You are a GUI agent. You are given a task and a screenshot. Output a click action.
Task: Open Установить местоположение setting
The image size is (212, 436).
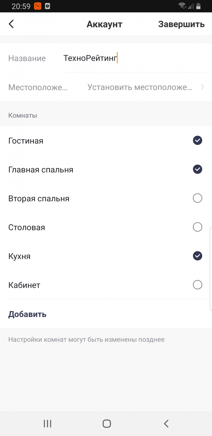[x=140, y=87]
